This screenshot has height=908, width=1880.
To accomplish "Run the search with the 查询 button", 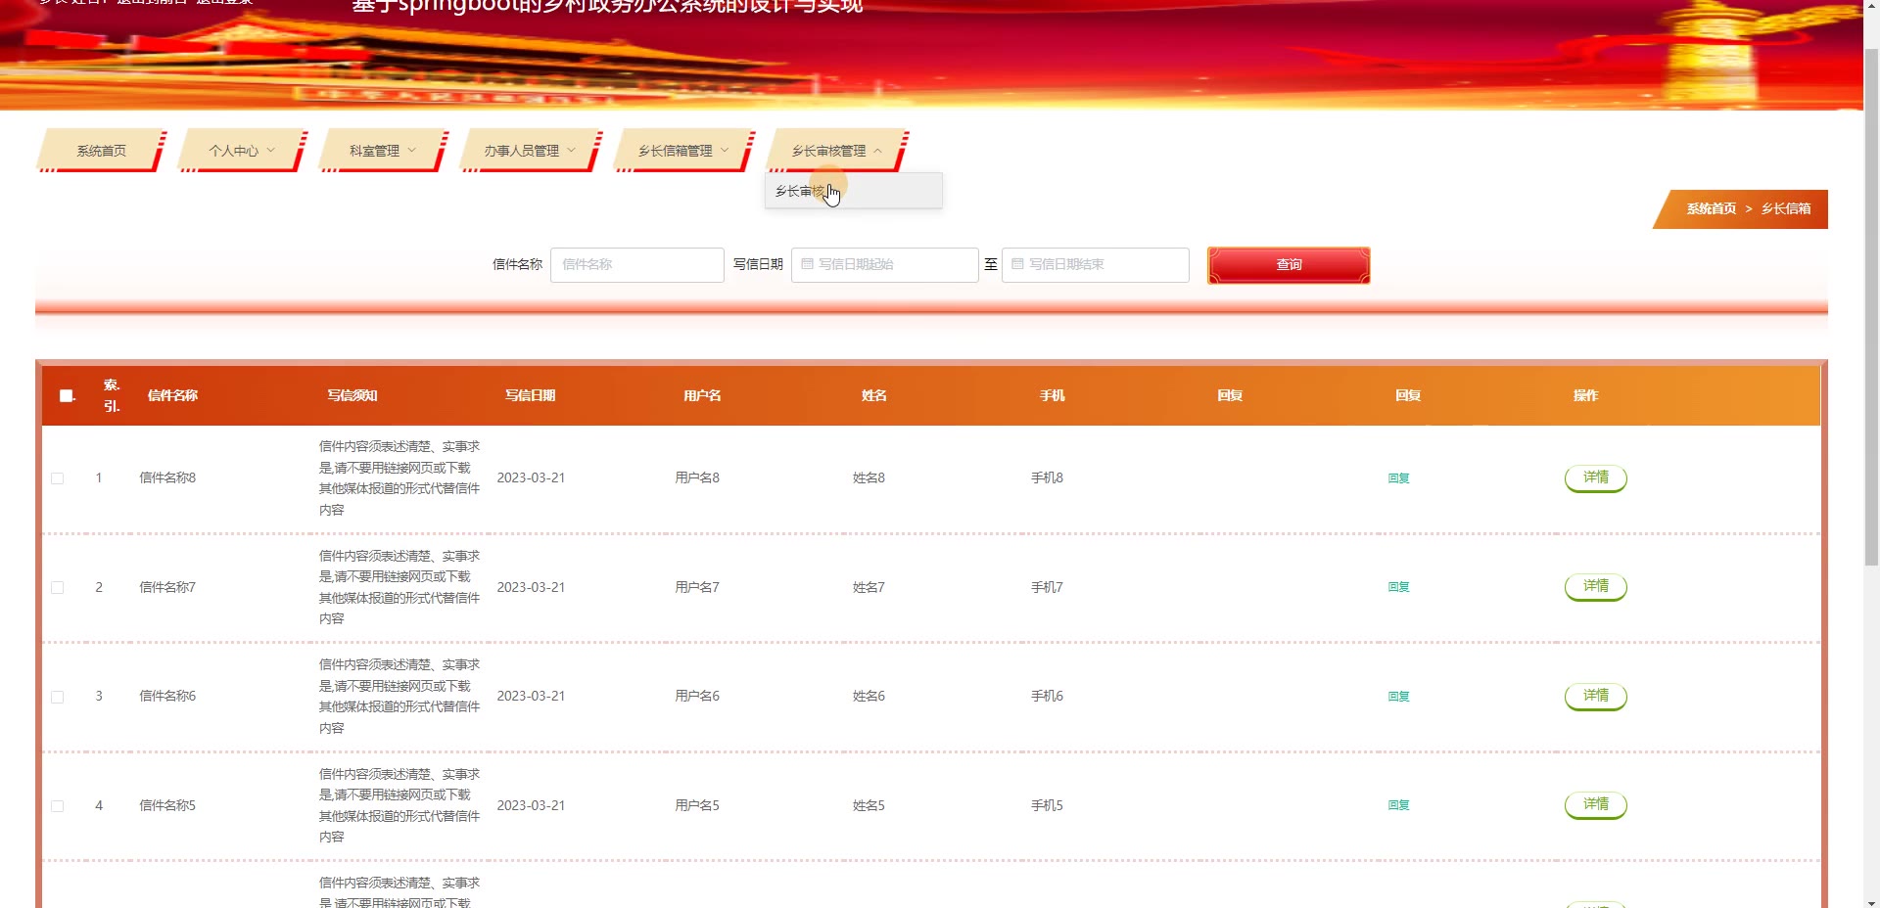I will point(1289,265).
